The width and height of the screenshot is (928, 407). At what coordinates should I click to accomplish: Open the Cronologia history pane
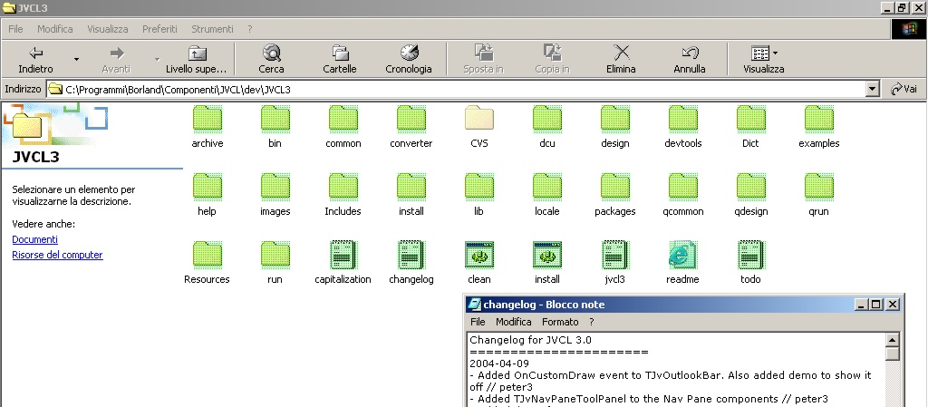coord(409,59)
